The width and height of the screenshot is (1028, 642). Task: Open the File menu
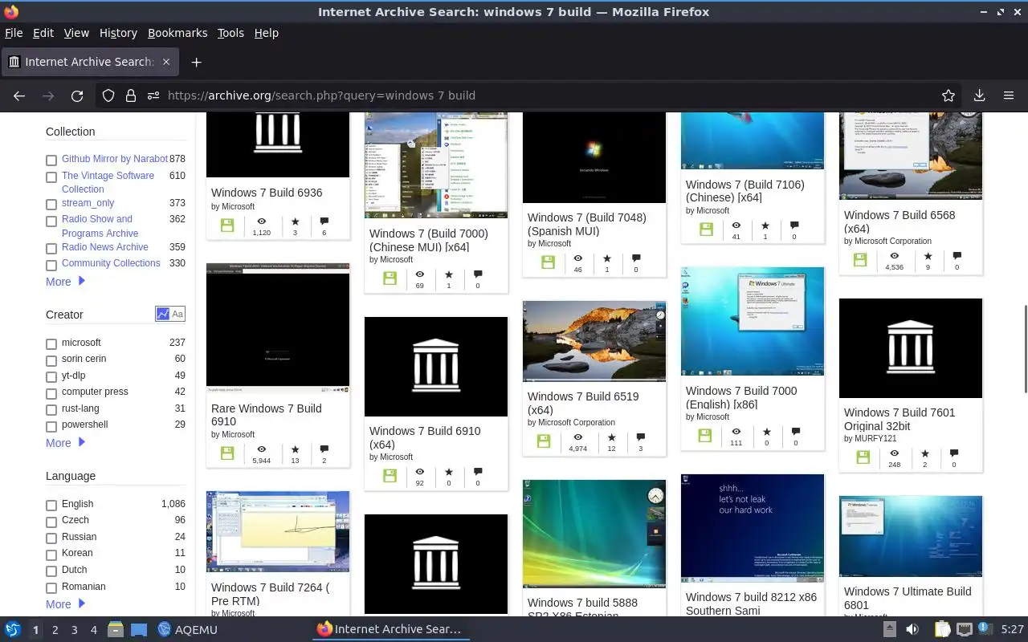pos(14,33)
